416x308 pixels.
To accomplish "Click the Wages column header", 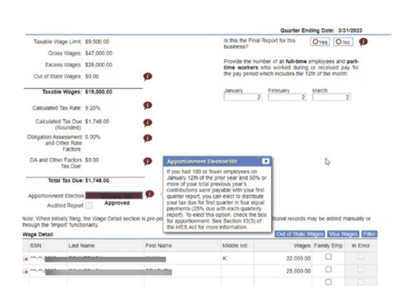I will pyautogui.click(x=302, y=246).
